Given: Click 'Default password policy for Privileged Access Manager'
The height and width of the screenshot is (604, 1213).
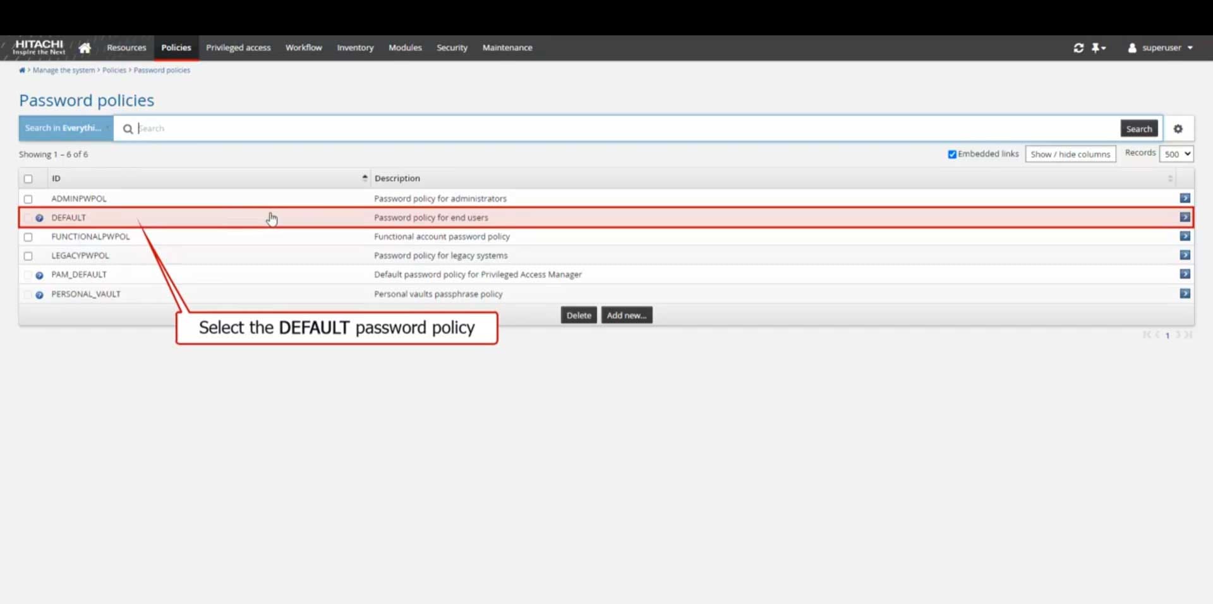Looking at the screenshot, I should click(x=478, y=275).
